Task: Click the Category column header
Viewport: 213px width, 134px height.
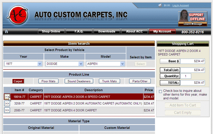Action: tap(36, 90)
